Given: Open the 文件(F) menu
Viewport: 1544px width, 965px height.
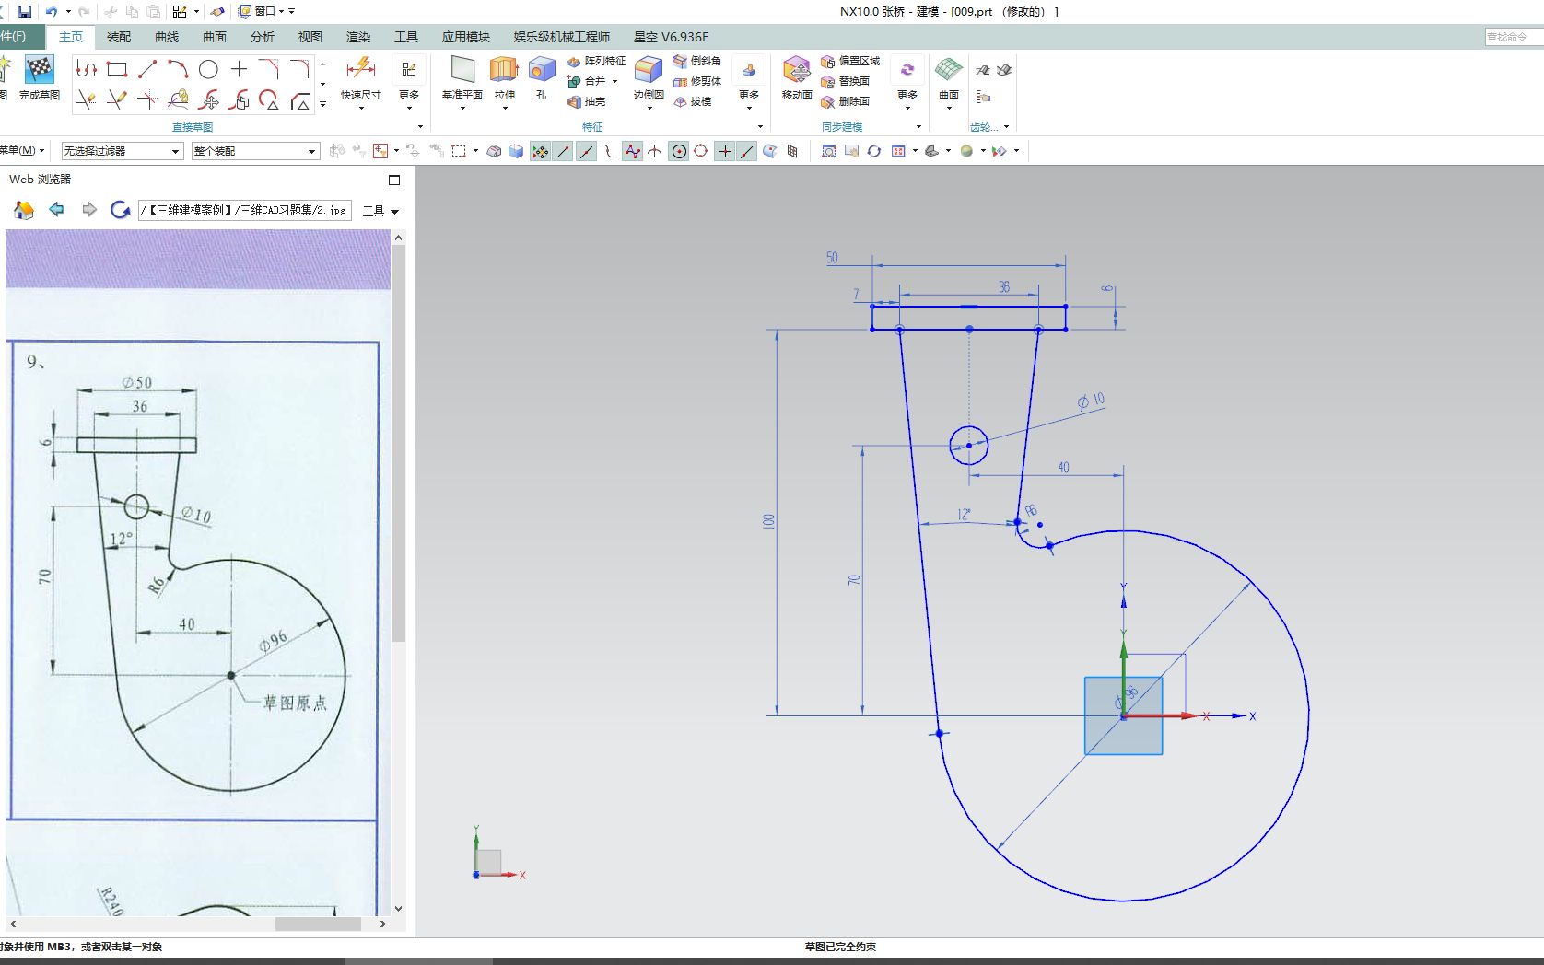Looking at the screenshot, I should coord(15,37).
